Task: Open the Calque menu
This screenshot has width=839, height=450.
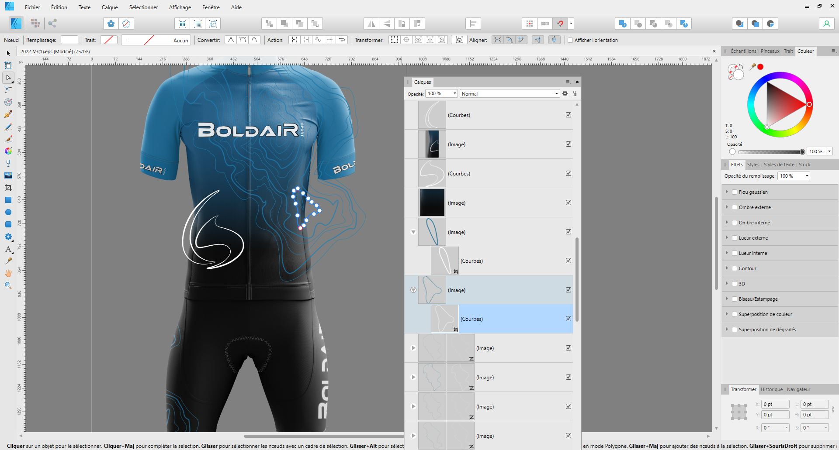Action: pyautogui.click(x=110, y=7)
